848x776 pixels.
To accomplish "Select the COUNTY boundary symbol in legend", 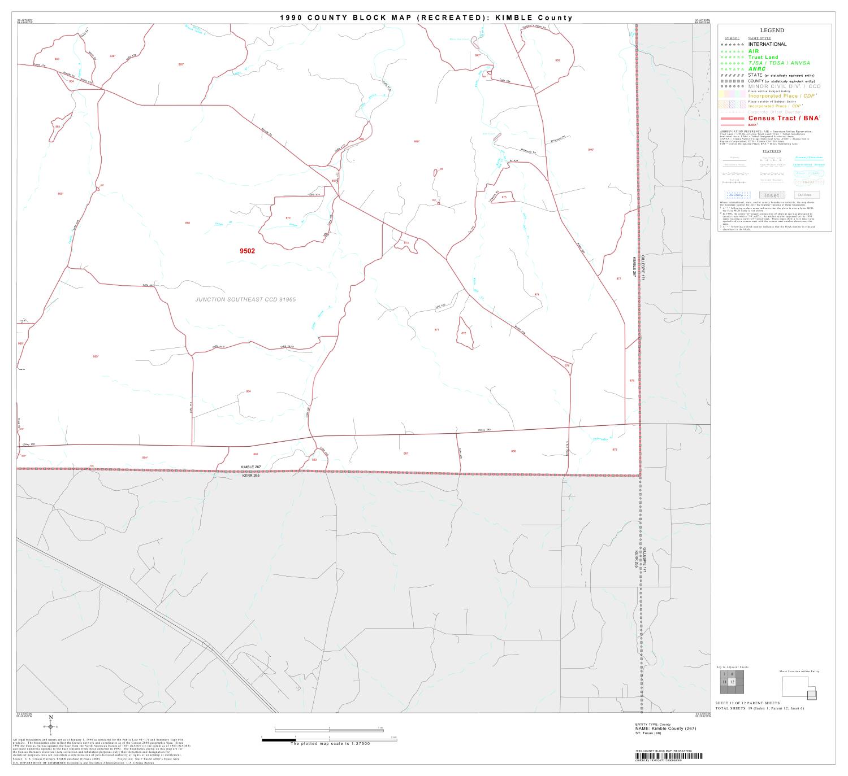I will 732,80.
